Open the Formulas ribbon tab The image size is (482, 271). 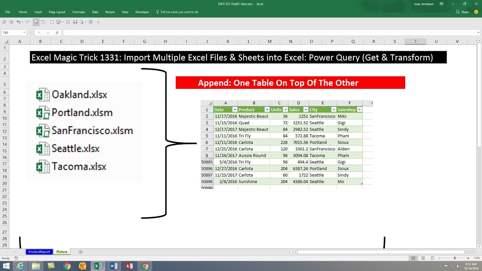click(79, 12)
